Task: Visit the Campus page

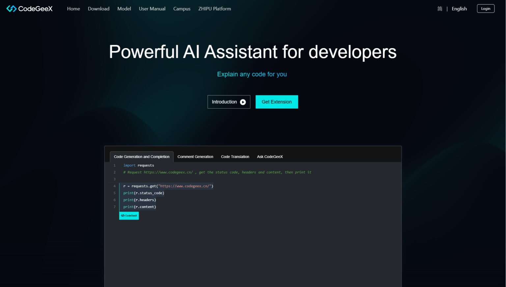Action: coord(182,9)
